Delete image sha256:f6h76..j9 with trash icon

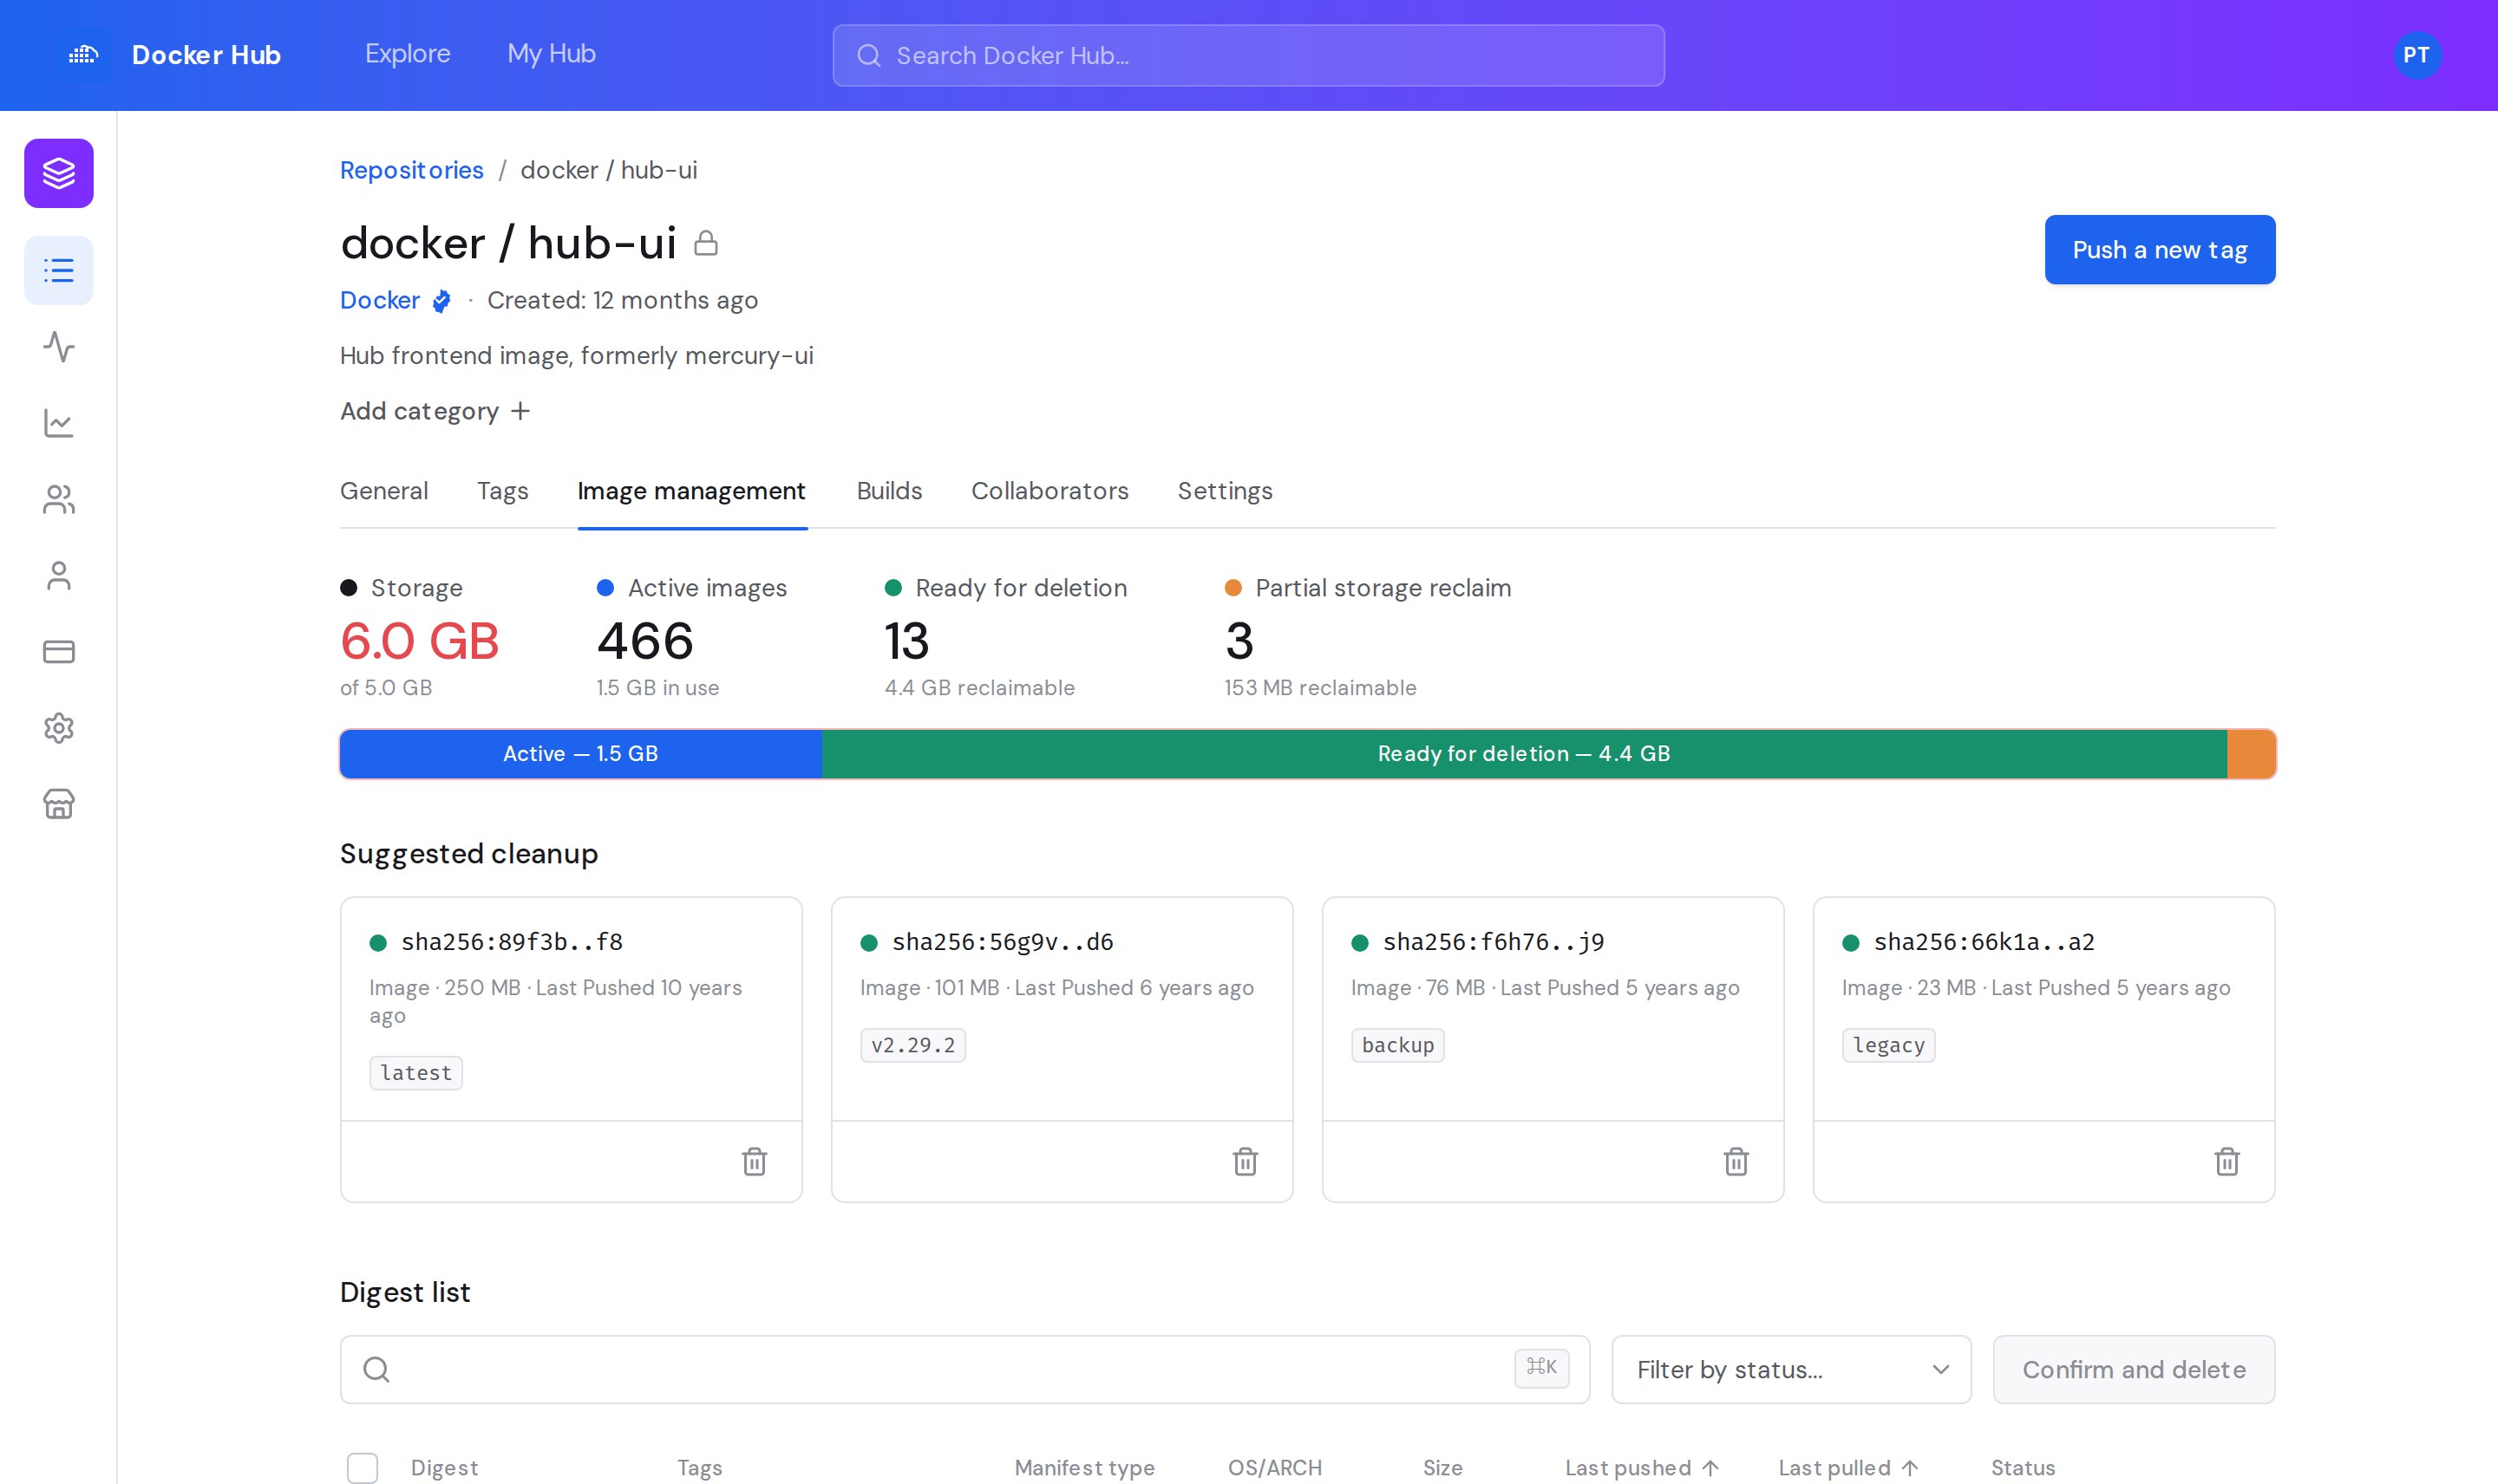point(1736,1161)
